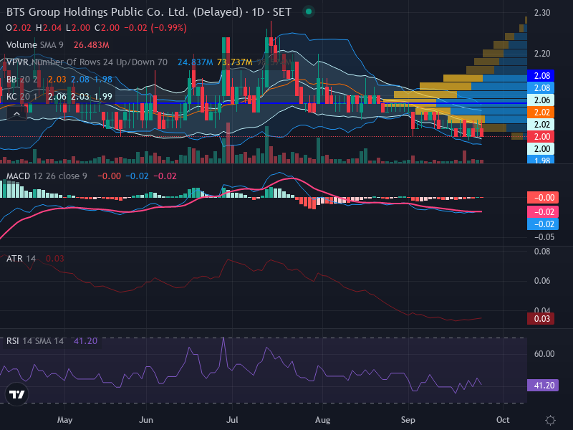The height and width of the screenshot is (430, 573).
Task: Click the -0.99% change value in header
Action: point(169,28)
